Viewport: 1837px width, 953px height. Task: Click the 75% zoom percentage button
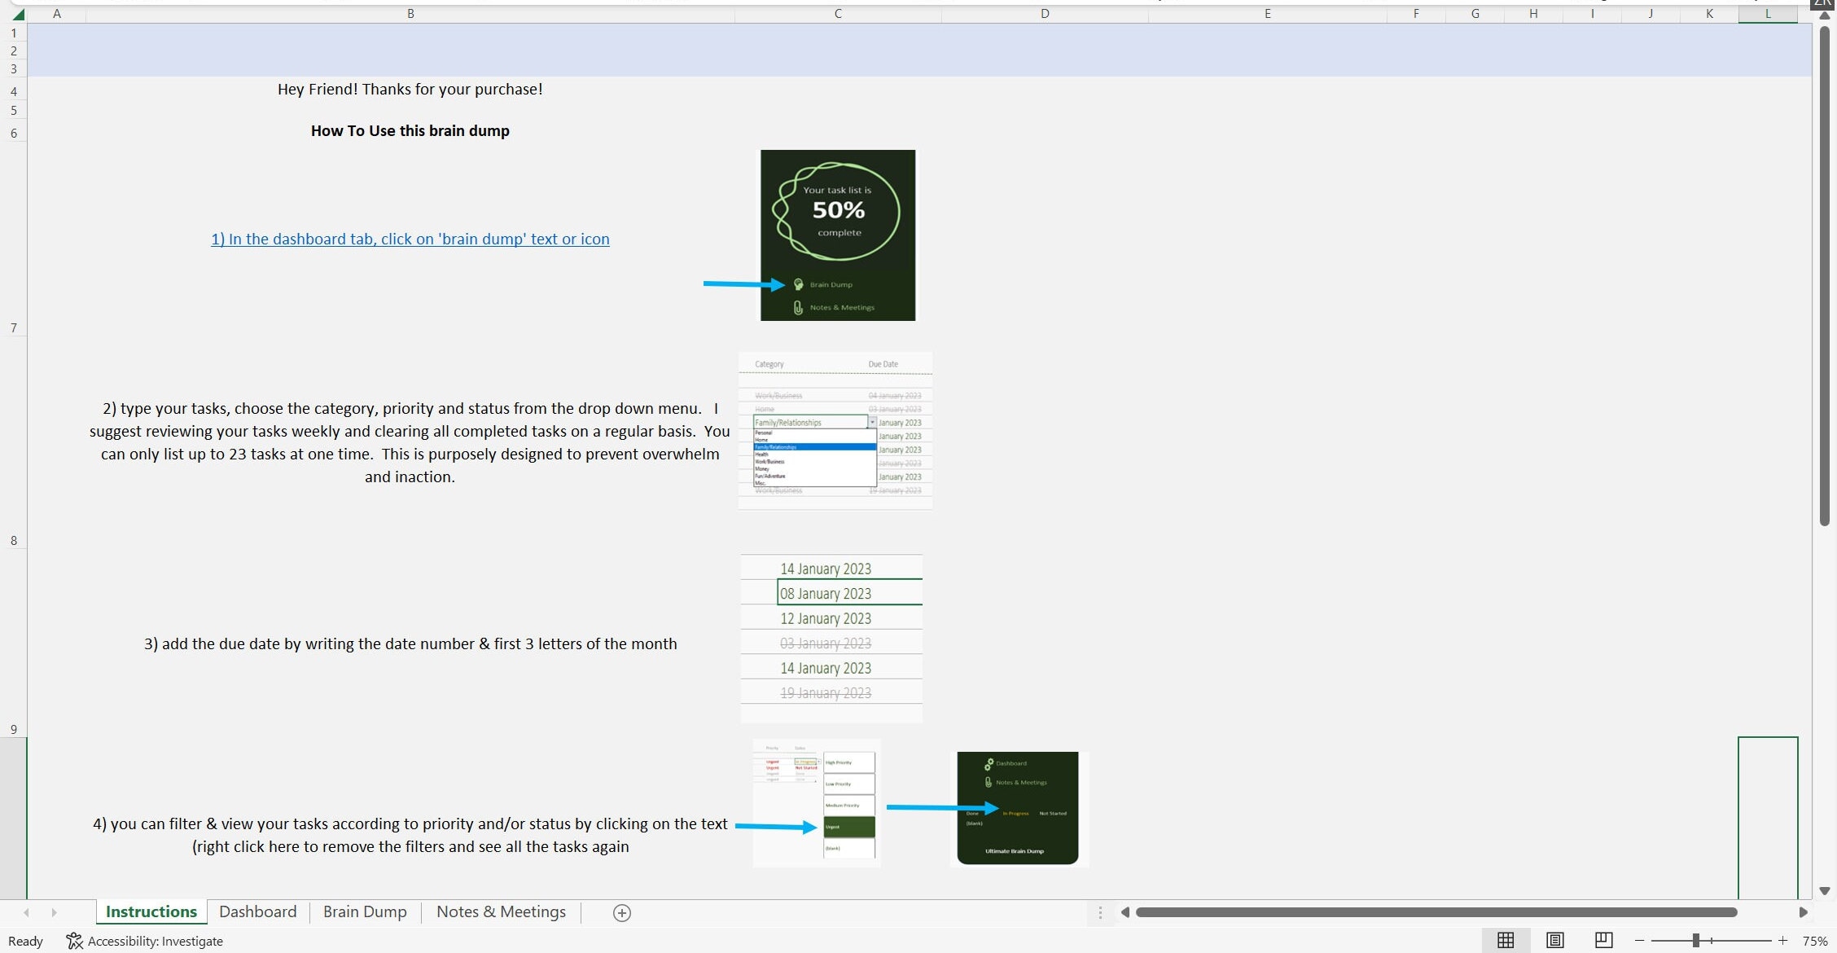coord(1814,940)
